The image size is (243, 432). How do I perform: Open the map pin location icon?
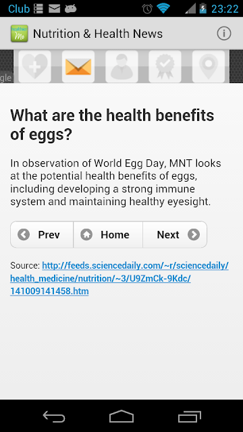pos(209,66)
